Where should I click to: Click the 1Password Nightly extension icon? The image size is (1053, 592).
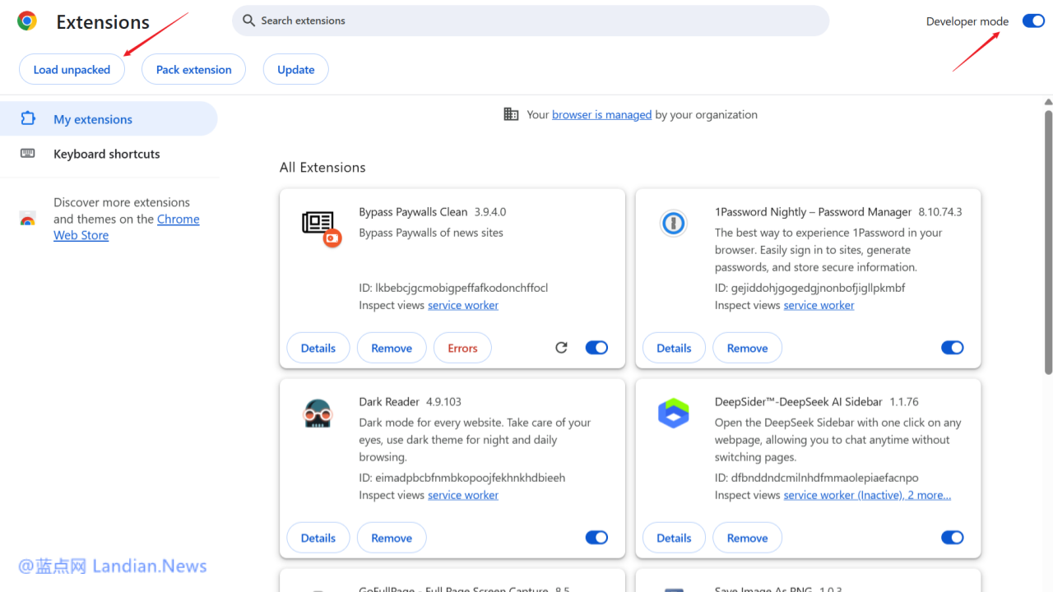673,223
